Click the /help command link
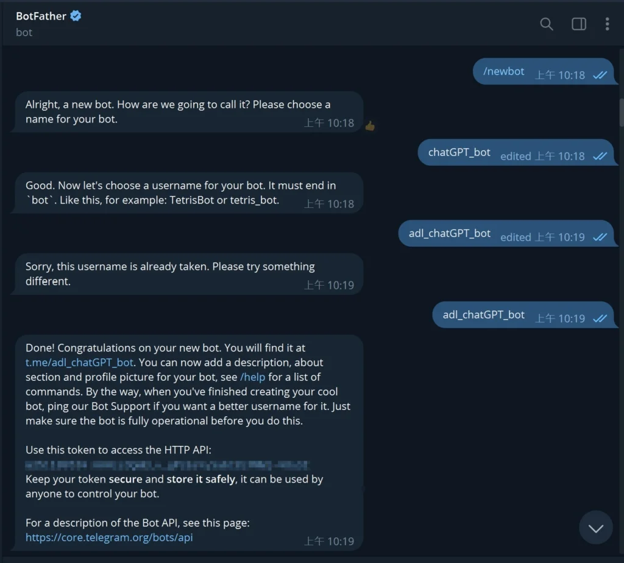624x563 pixels. (252, 377)
